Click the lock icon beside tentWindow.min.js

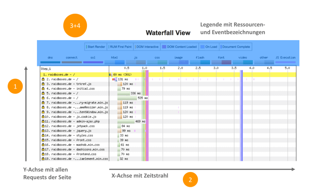[43, 112]
